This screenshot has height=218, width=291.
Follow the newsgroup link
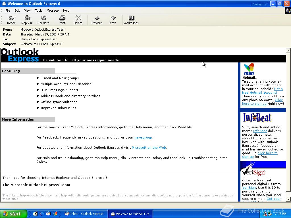point(143,137)
